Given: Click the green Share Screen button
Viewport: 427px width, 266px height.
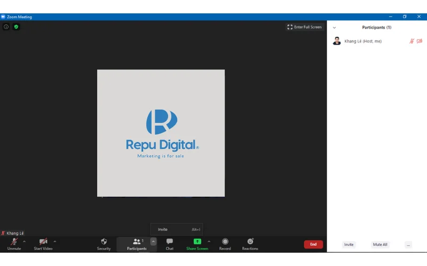Looking at the screenshot, I should pyautogui.click(x=197, y=244).
